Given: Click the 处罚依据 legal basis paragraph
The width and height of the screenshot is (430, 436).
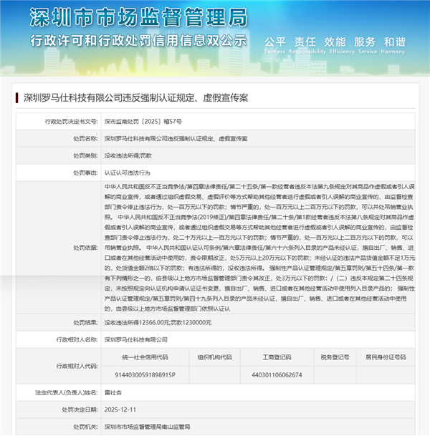Looking at the screenshot, I should click(x=258, y=247).
